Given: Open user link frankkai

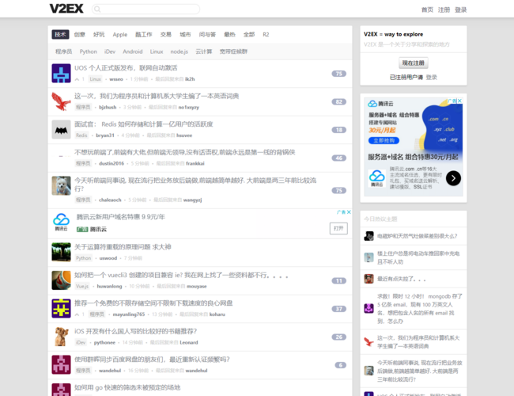Looking at the screenshot, I should coord(195,163).
